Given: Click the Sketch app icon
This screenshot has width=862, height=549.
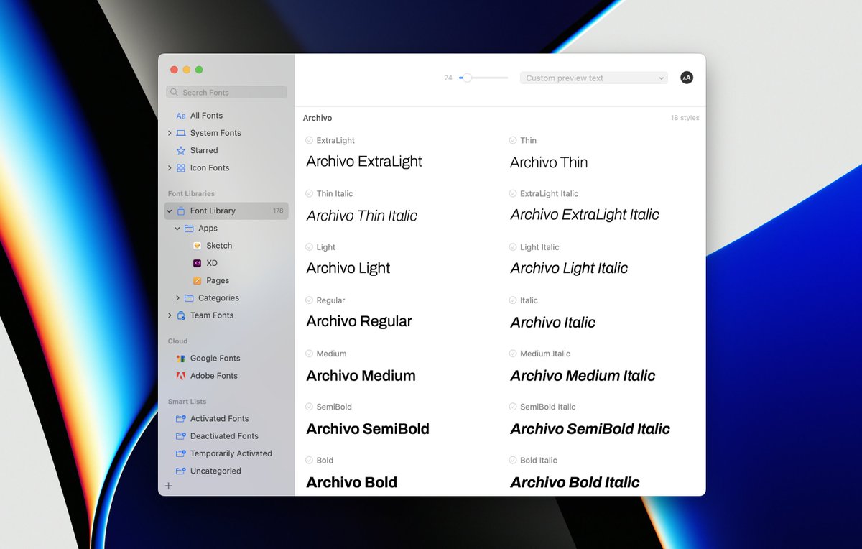Looking at the screenshot, I should point(198,246).
